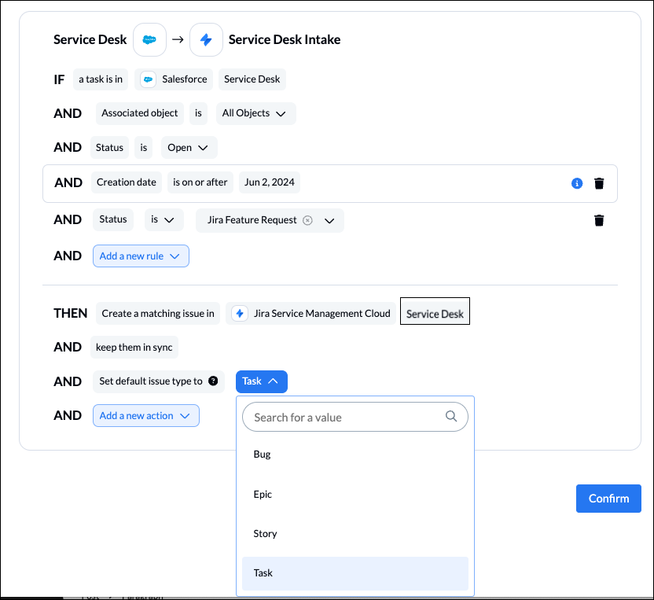Click the 'is on or after' operator chip

(x=200, y=182)
